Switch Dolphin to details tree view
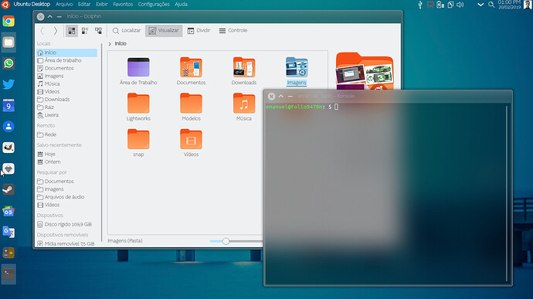The width and height of the screenshot is (533, 299). point(98,31)
